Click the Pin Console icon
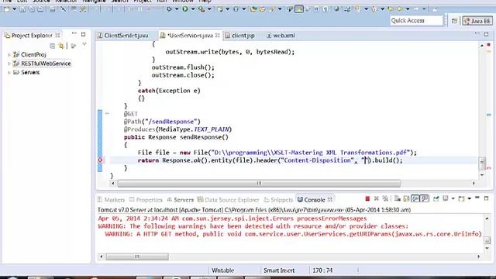This screenshot has height=279, width=496. coord(436,198)
